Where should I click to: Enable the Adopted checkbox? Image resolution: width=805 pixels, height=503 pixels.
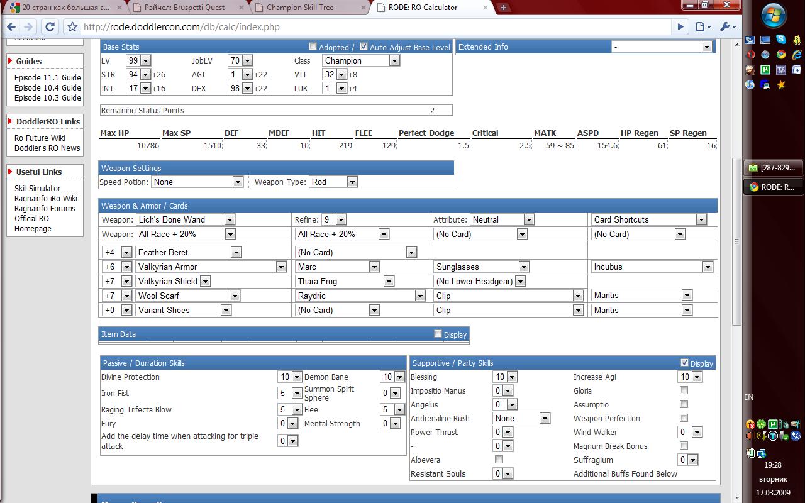[313, 47]
